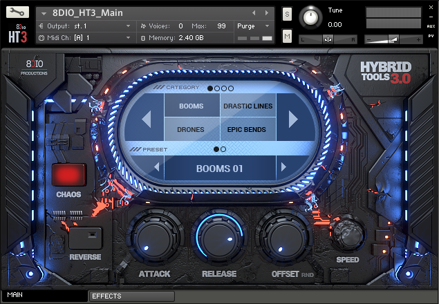The width and height of the screenshot is (439, 304).
Task: Toggle the PV button
Action: 431,36
